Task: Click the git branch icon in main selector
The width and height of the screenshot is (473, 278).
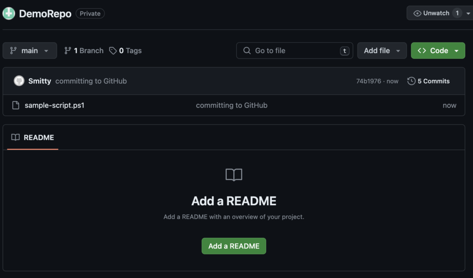Action: click(13, 51)
